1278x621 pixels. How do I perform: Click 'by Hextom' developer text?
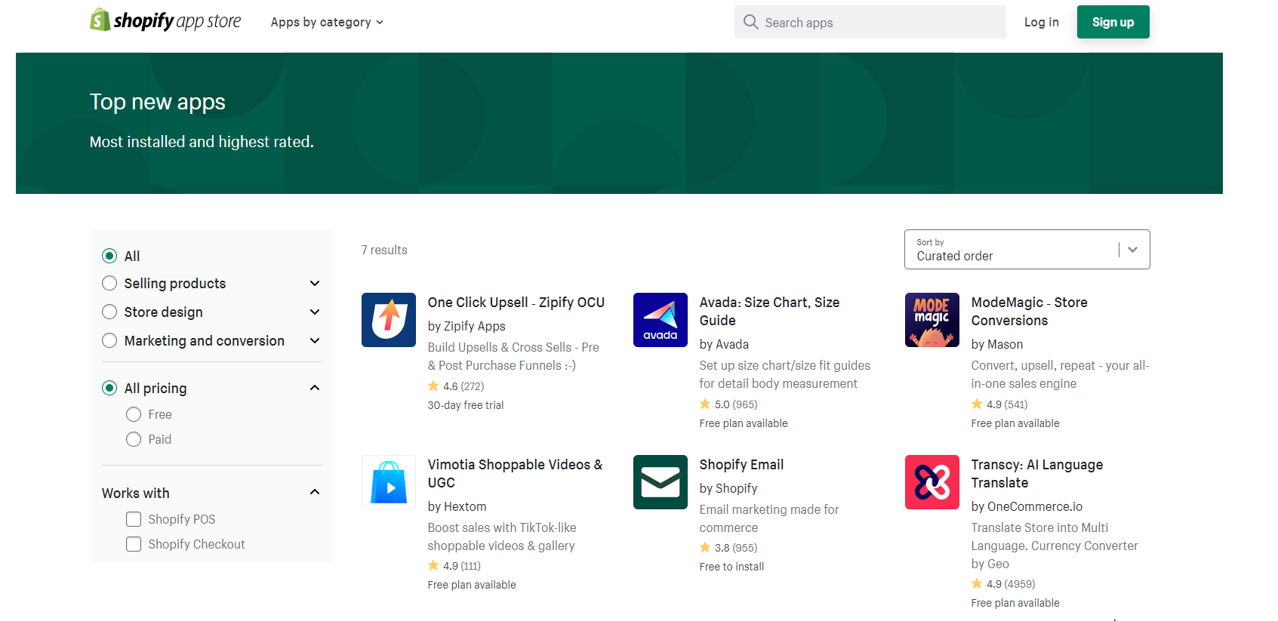tap(457, 506)
